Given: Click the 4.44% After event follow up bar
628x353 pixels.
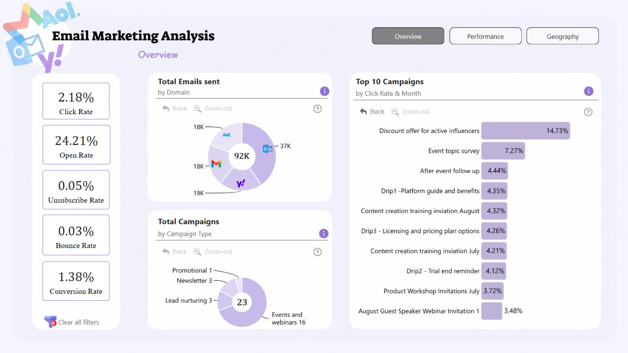Looking at the screenshot, I should coord(495,171).
